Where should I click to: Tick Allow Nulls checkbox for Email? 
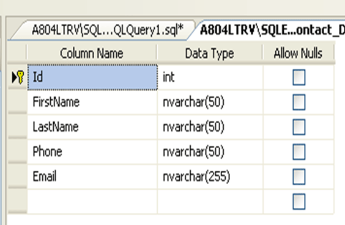tap(299, 177)
